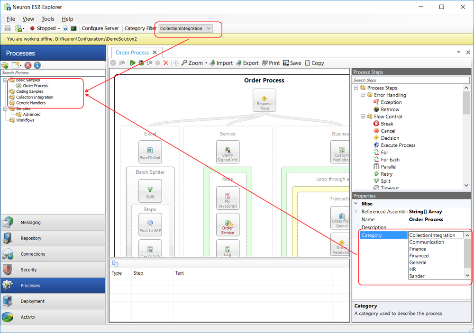Open the Repository section
The width and height of the screenshot is (474, 333).
pos(53,238)
